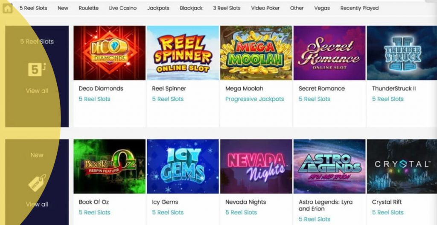Image resolution: width=437 pixels, height=225 pixels.
Task: Click the New tag icon in sidebar
Action: [37, 182]
